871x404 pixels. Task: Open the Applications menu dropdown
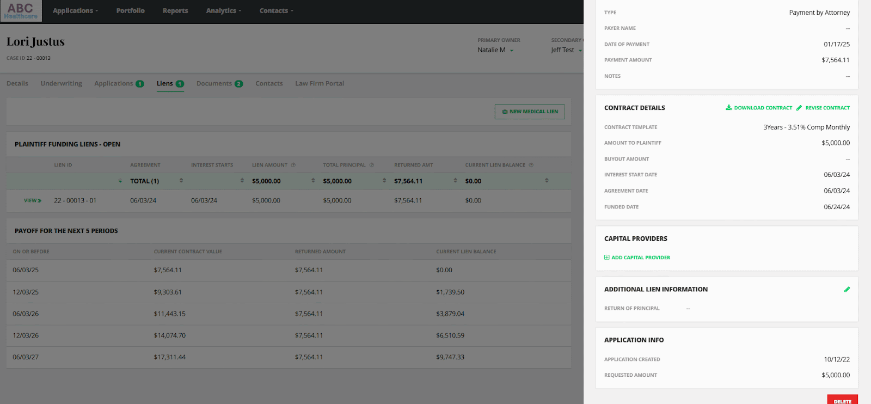tap(76, 11)
